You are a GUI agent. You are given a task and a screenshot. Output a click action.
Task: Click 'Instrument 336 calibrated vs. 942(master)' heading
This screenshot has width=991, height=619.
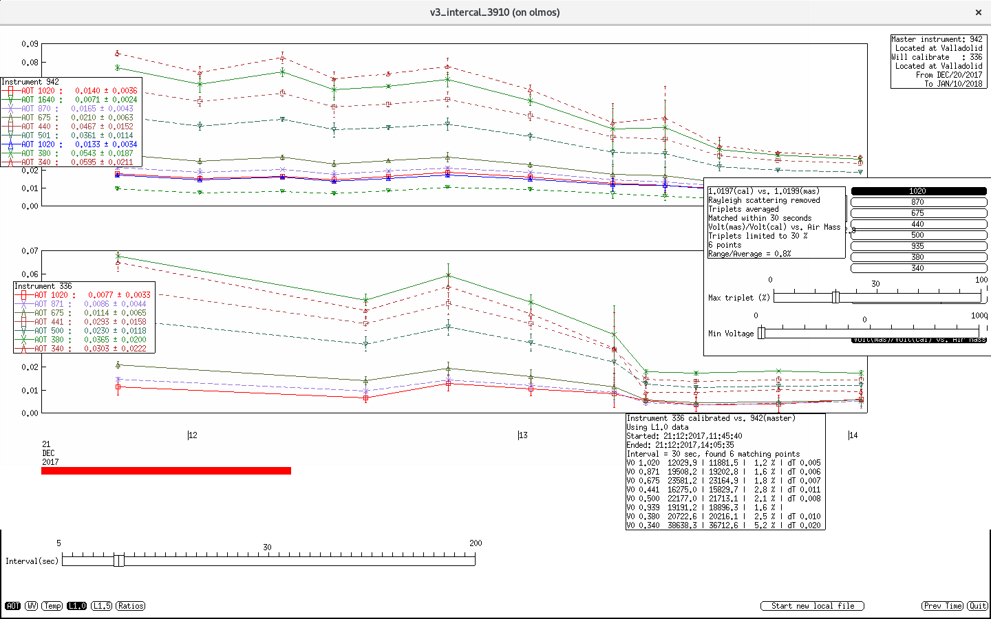[711, 418]
